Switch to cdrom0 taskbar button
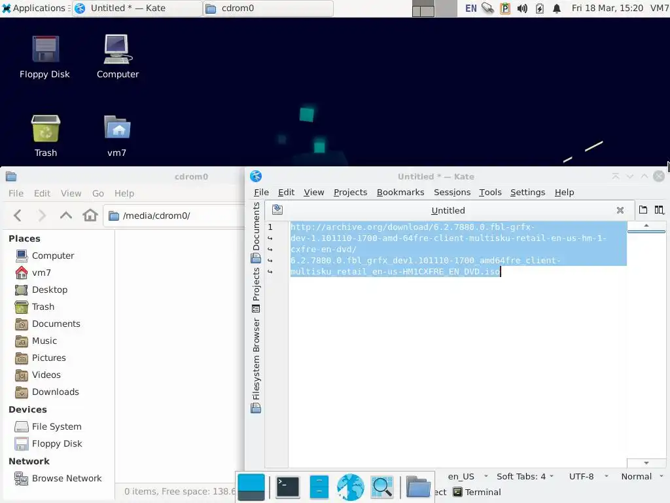Screen dimensions: 670x503 coord(268,8)
